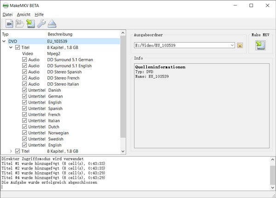Open the Ausgabeordner path dropdown
This screenshot has height=198, width=276.
(232, 45)
